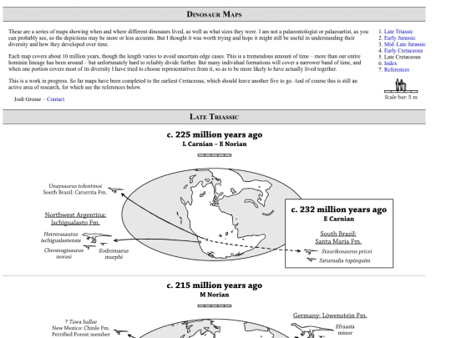The image size is (451, 338).
Task: Click the 'Unaysaurus tolentinoi' name label
Action: 75,186
